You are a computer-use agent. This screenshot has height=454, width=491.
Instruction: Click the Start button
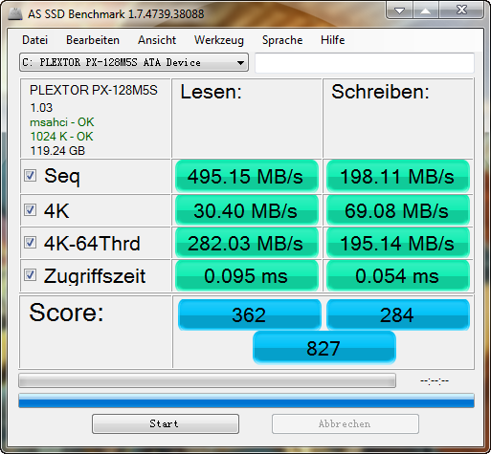point(166,423)
